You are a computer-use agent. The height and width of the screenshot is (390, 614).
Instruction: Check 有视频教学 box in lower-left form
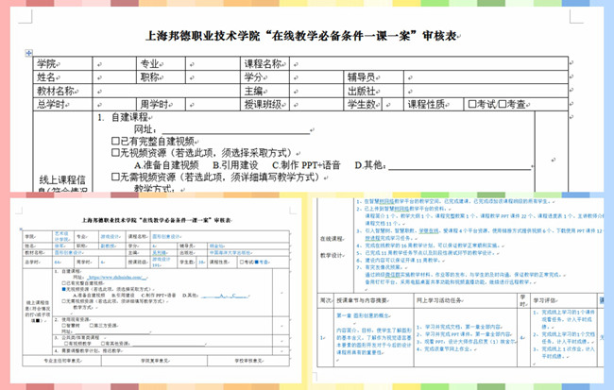tap(66, 344)
